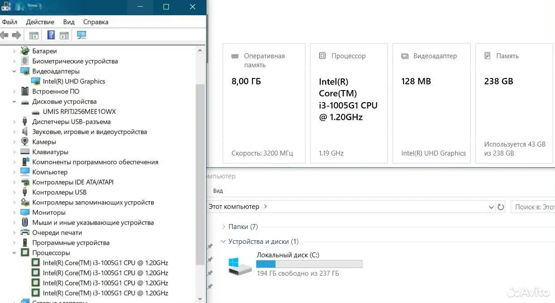555x303 pixels.
Task: Select the Компоненты программного обеспечения item
Action: tap(95, 162)
